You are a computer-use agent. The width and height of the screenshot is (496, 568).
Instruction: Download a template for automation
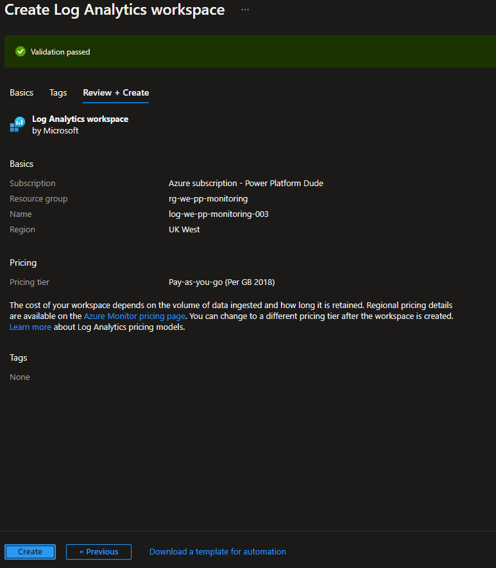[x=218, y=552]
